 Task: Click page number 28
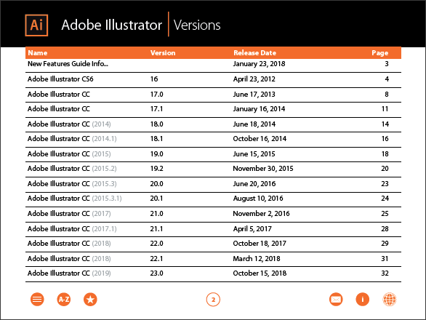click(x=385, y=229)
